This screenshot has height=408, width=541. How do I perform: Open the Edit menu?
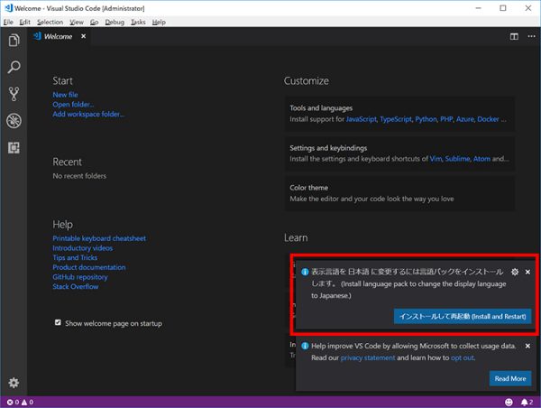point(24,22)
